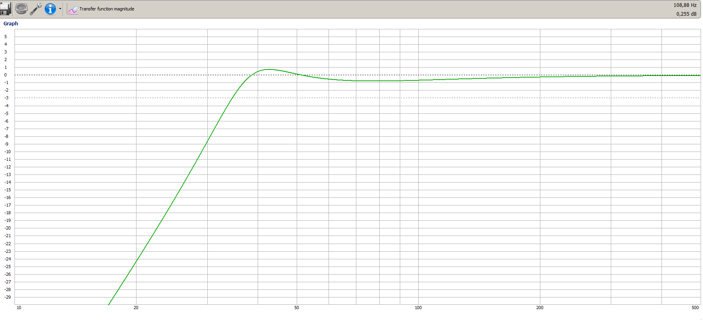Click the blue info icon
This screenshot has width=703, height=320.
click(x=50, y=8)
